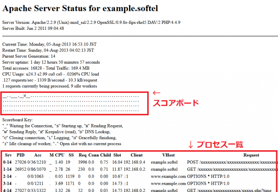The width and height of the screenshot is (278, 192).
Task: Click the 'Scoreboard Key:' label
Action: 17,120
